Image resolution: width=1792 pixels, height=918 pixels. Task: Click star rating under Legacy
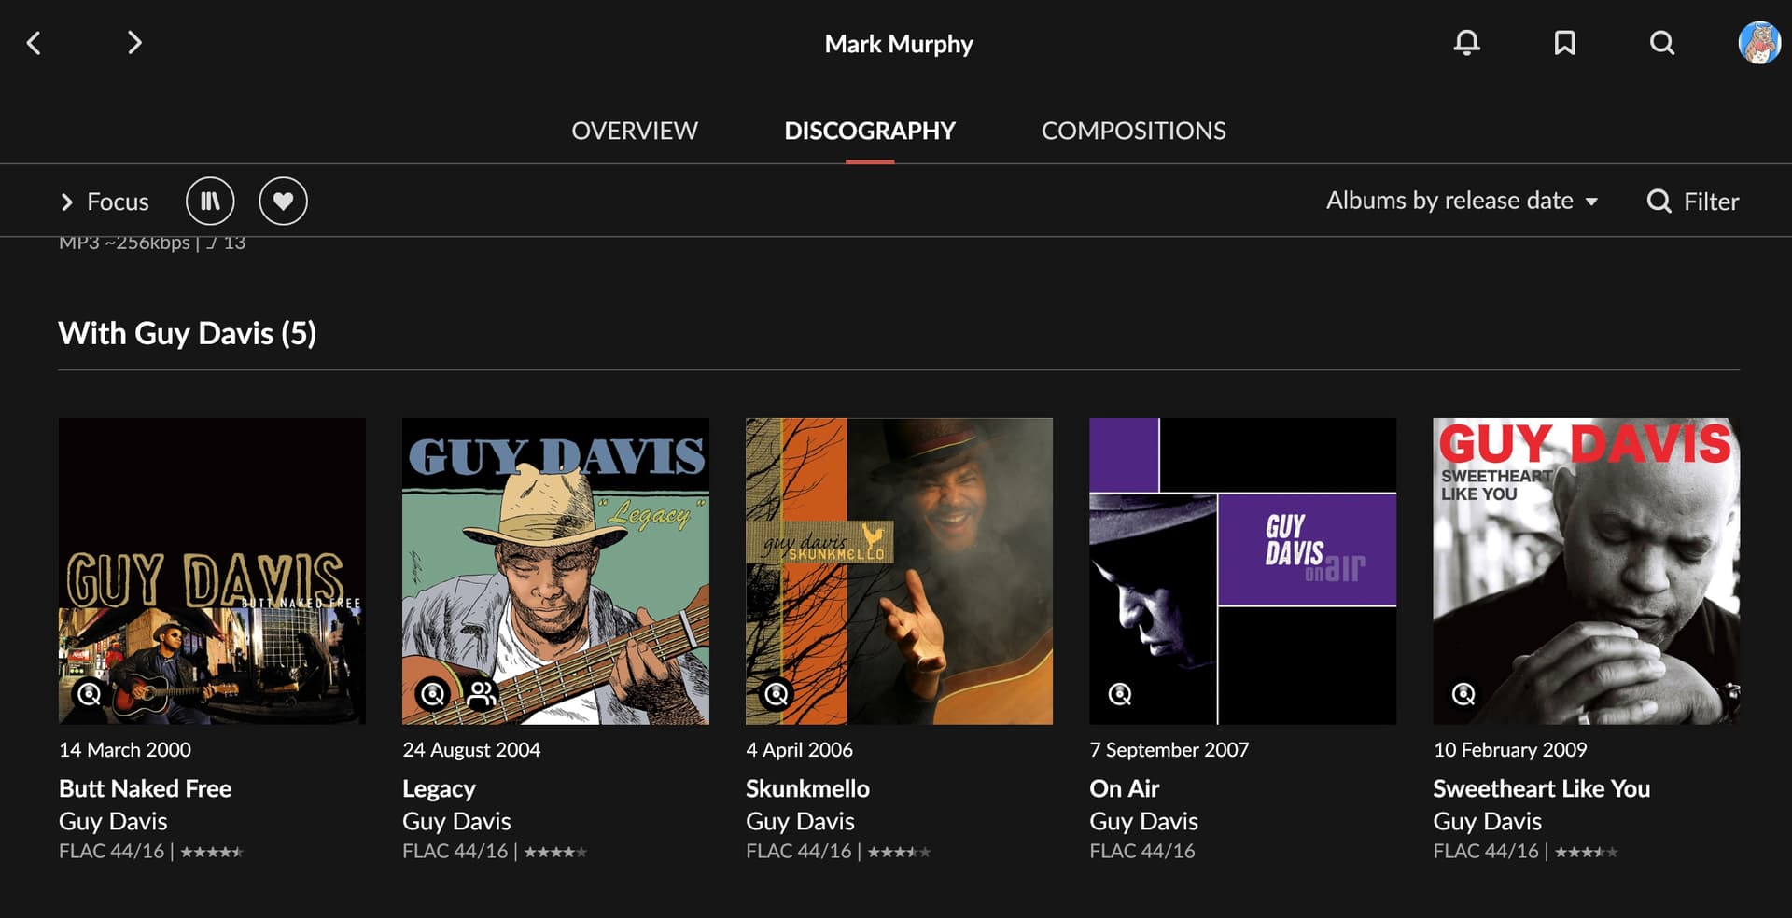click(x=555, y=852)
